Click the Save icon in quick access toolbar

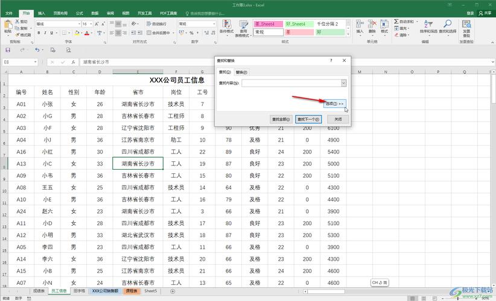coord(8,50)
